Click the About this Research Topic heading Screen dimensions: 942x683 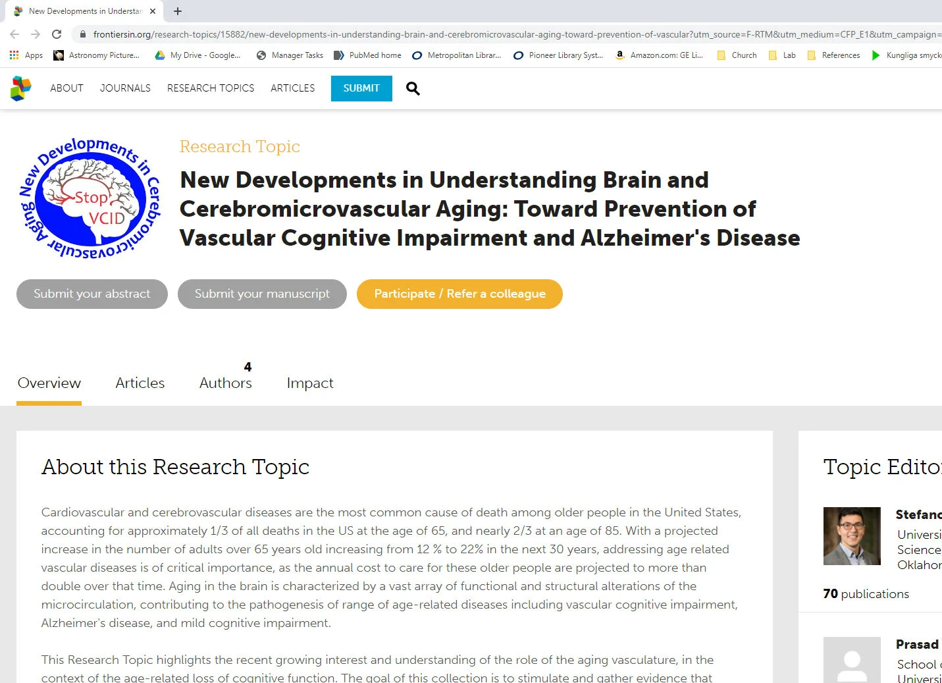click(175, 467)
